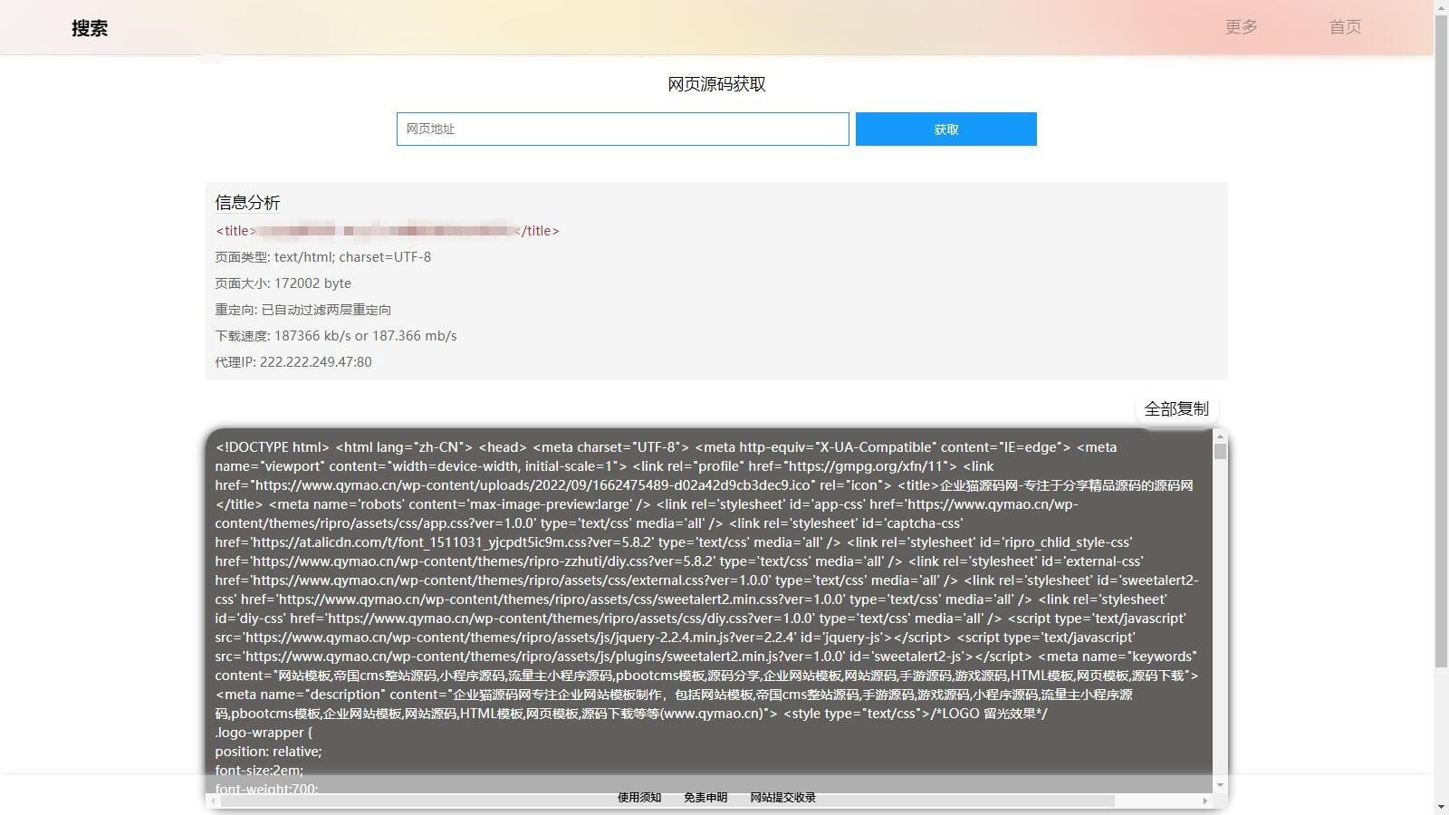Open the 免责申明 footer link
Viewport: 1449px width, 815px height.
(x=705, y=798)
